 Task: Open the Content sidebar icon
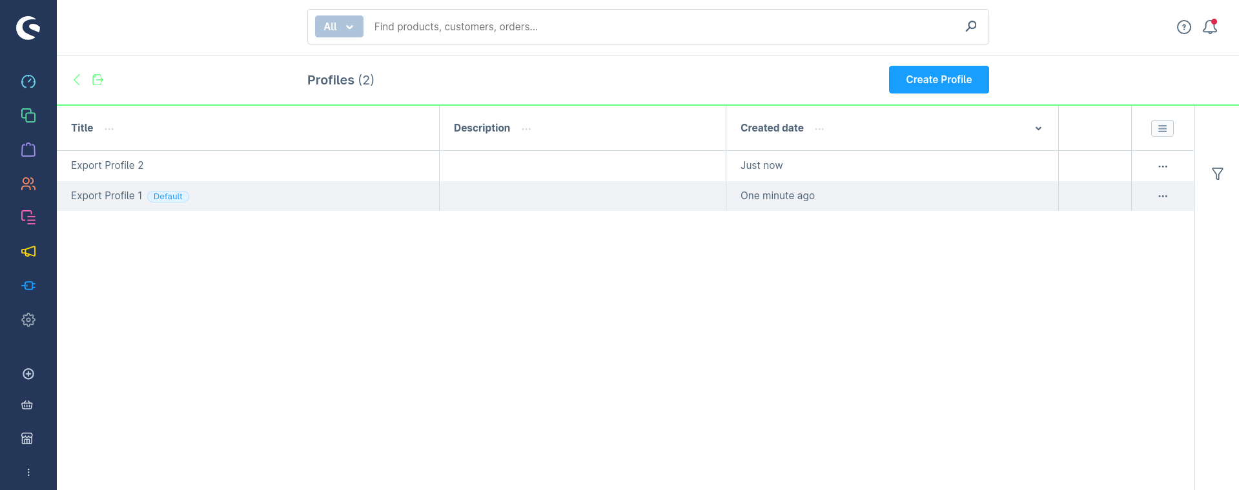[28, 217]
